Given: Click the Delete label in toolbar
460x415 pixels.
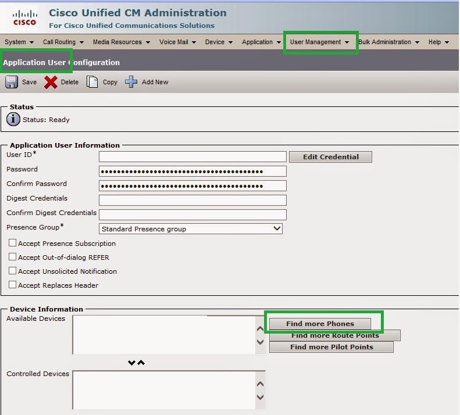Looking at the screenshot, I should pyautogui.click(x=70, y=82).
